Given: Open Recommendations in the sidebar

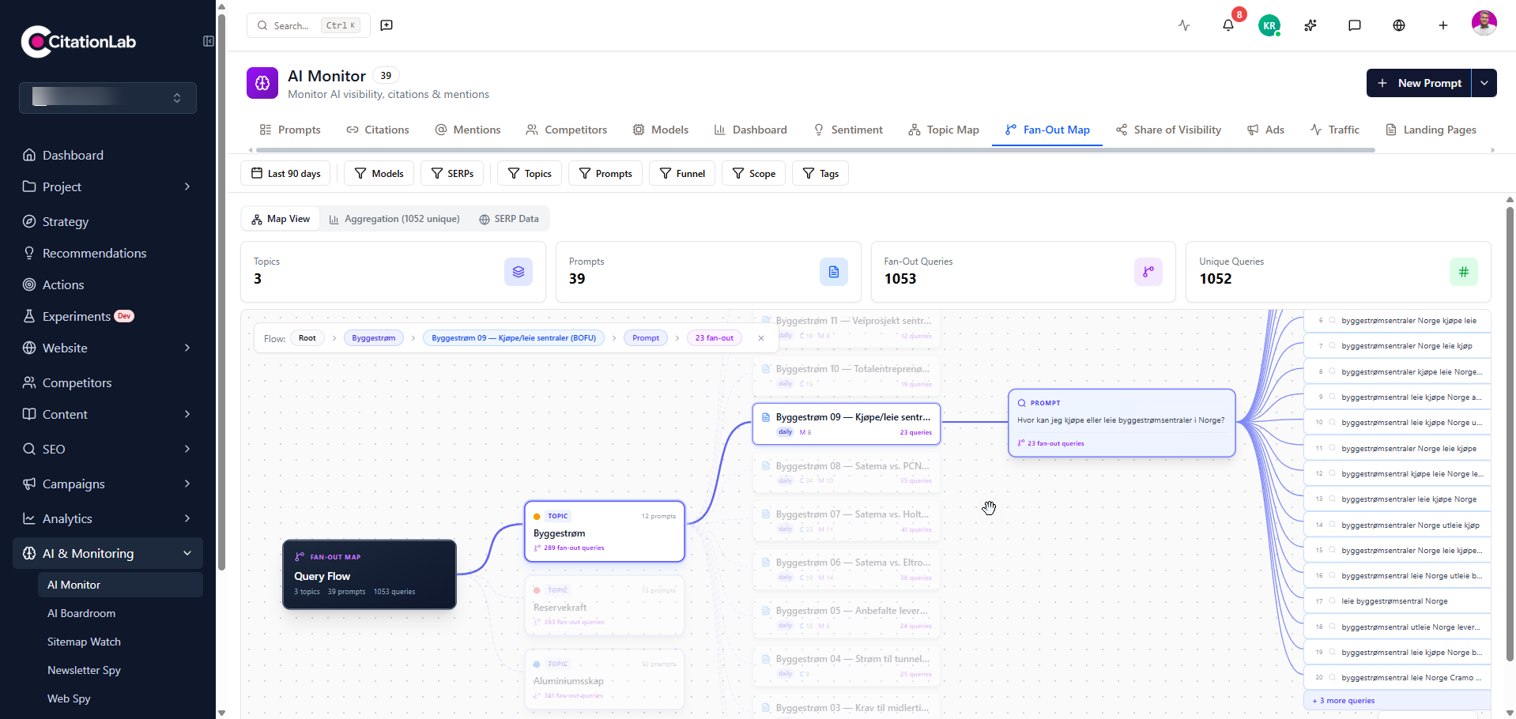Looking at the screenshot, I should click(x=107, y=253).
